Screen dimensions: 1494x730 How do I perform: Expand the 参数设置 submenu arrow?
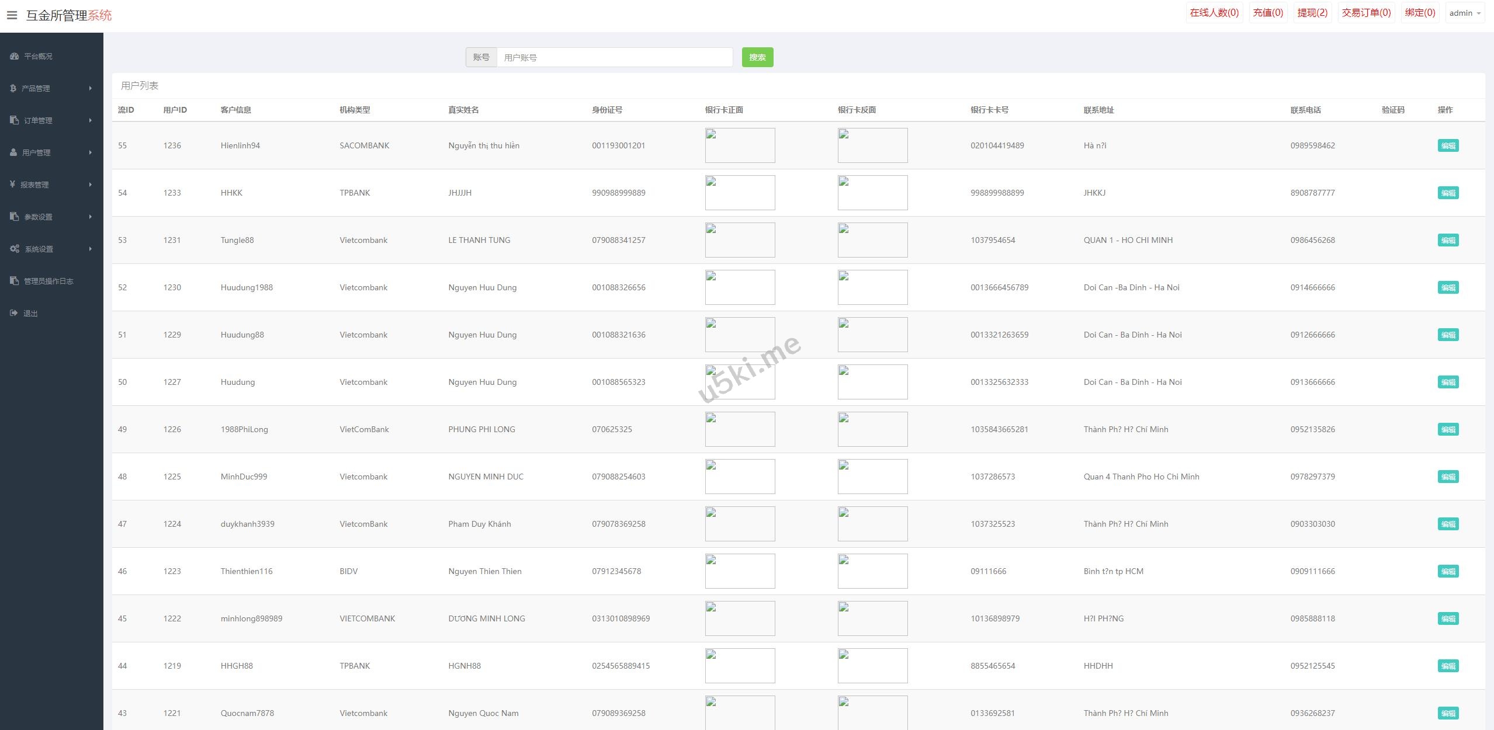click(x=90, y=217)
